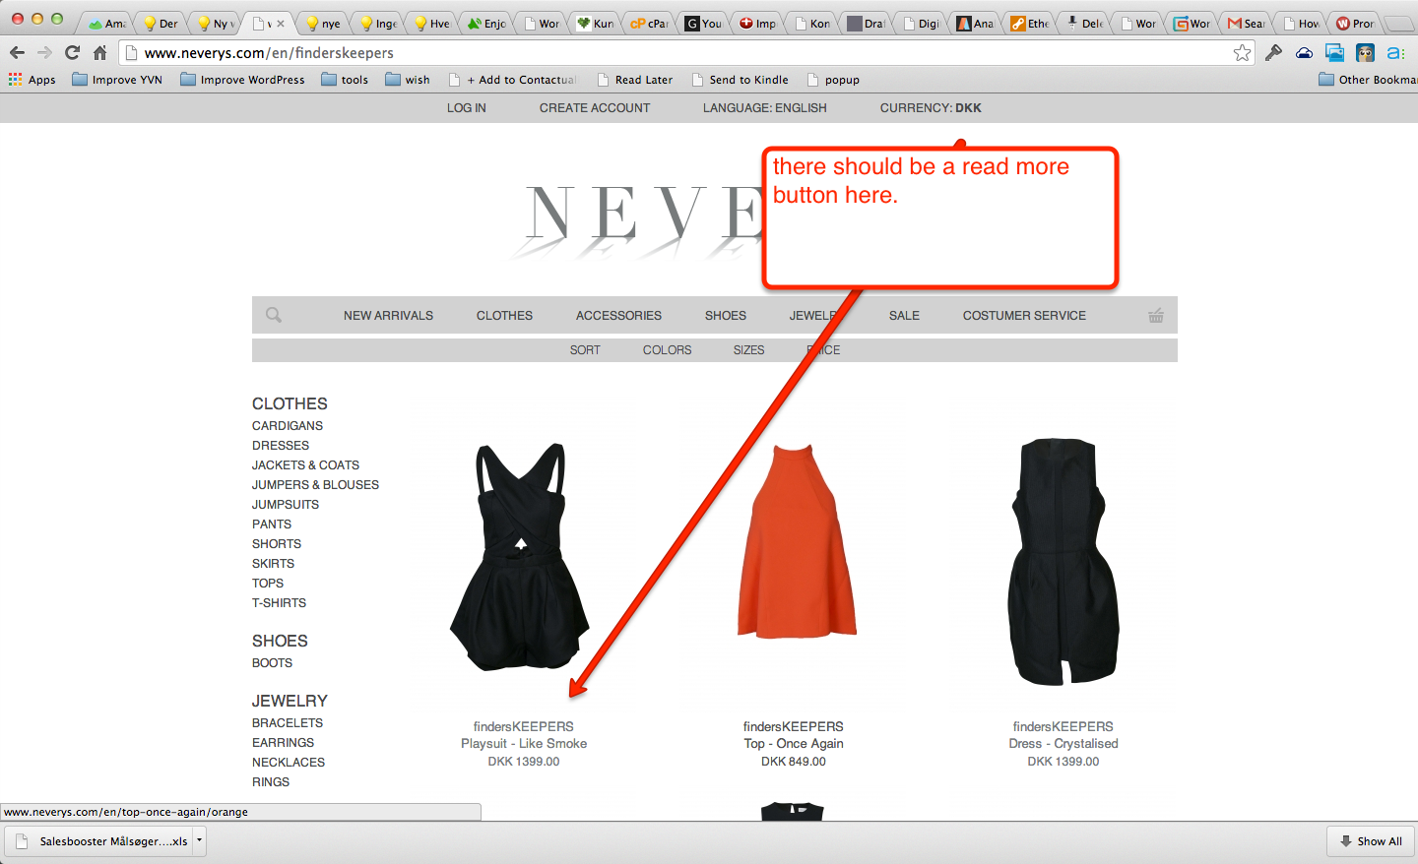Open the tools bookmarks folder
This screenshot has width=1418, height=864.
pyautogui.click(x=345, y=80)
